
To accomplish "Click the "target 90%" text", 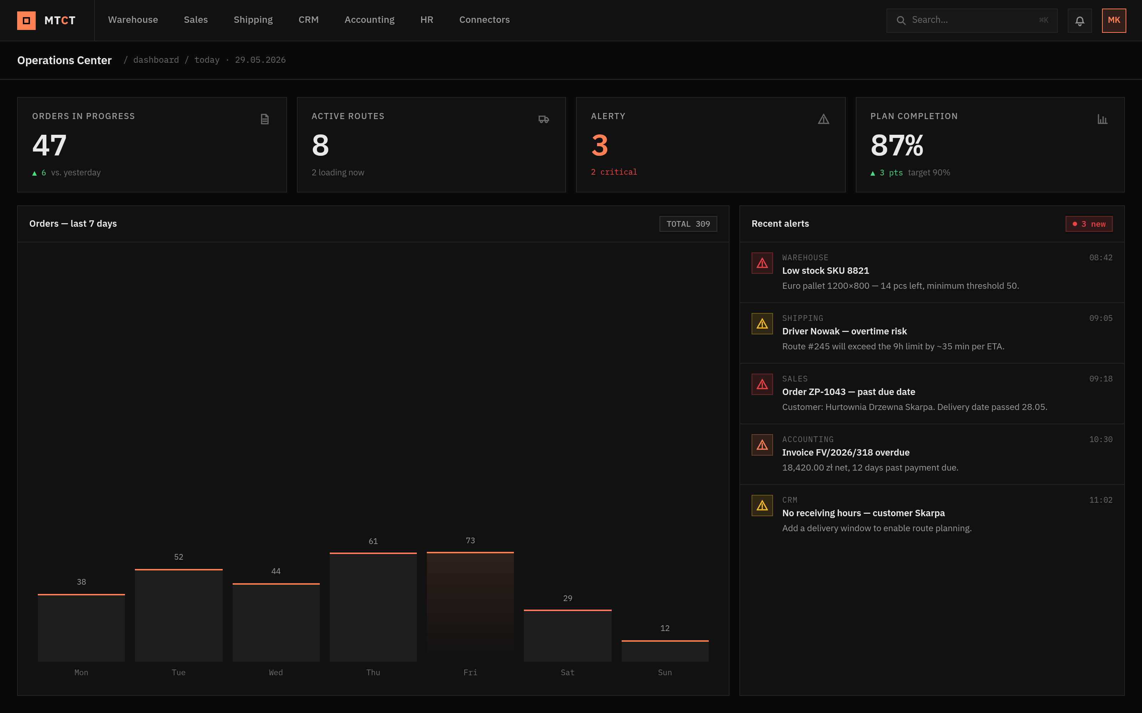I will point(929,173).
